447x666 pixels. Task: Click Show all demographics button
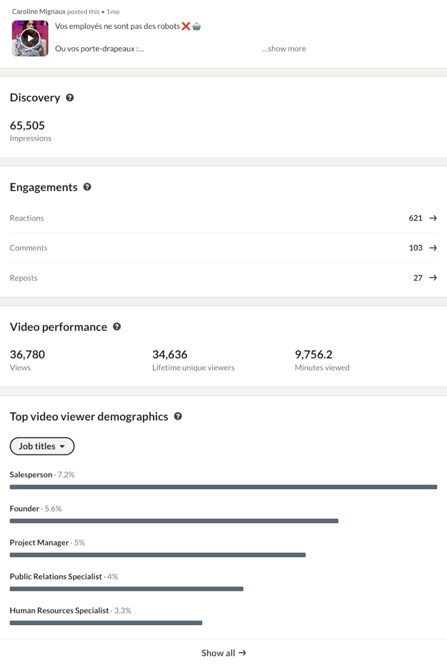tap(223, 653)
